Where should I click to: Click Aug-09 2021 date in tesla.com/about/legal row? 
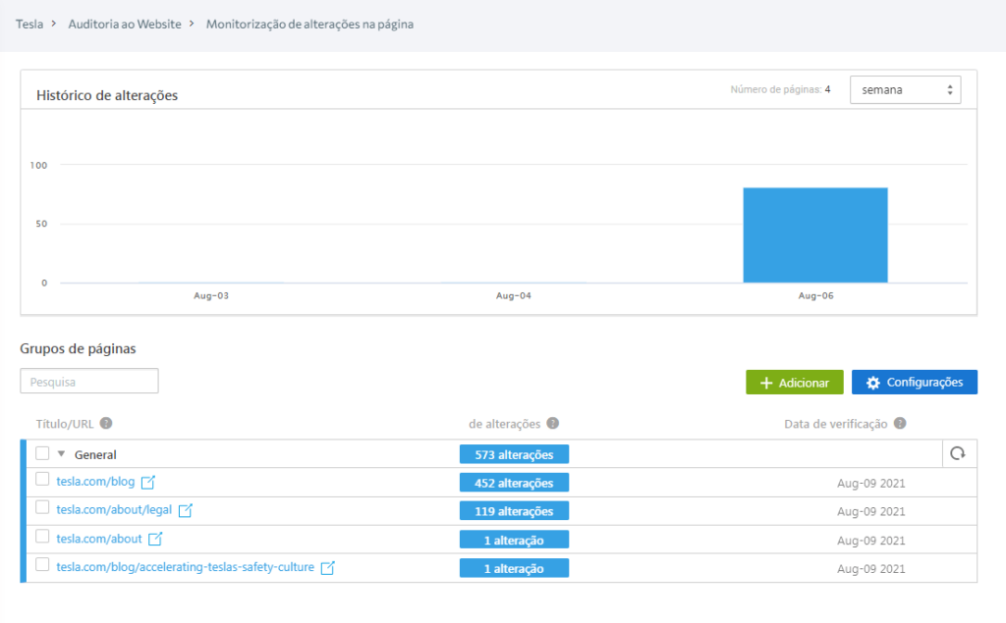tap(870, 511)
